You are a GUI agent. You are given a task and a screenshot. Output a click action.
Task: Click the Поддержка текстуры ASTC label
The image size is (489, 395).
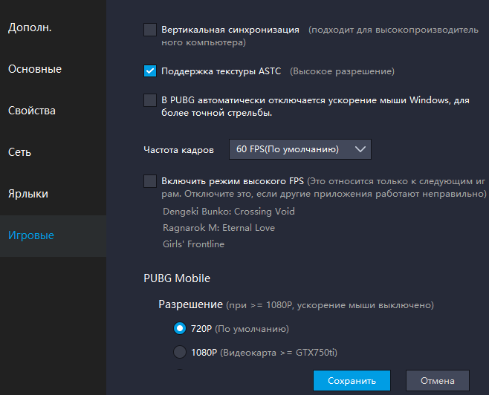[x=221, y=71]
